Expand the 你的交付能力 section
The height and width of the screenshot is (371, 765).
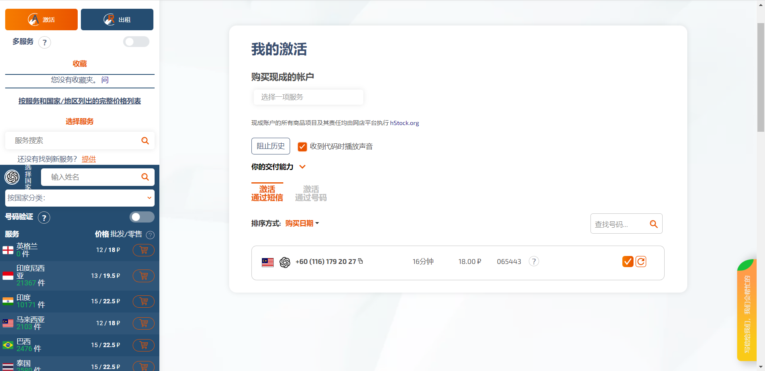point(302,167)
